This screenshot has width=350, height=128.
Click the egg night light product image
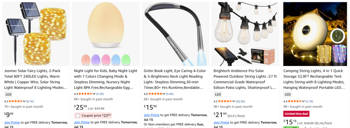[106, 34]
